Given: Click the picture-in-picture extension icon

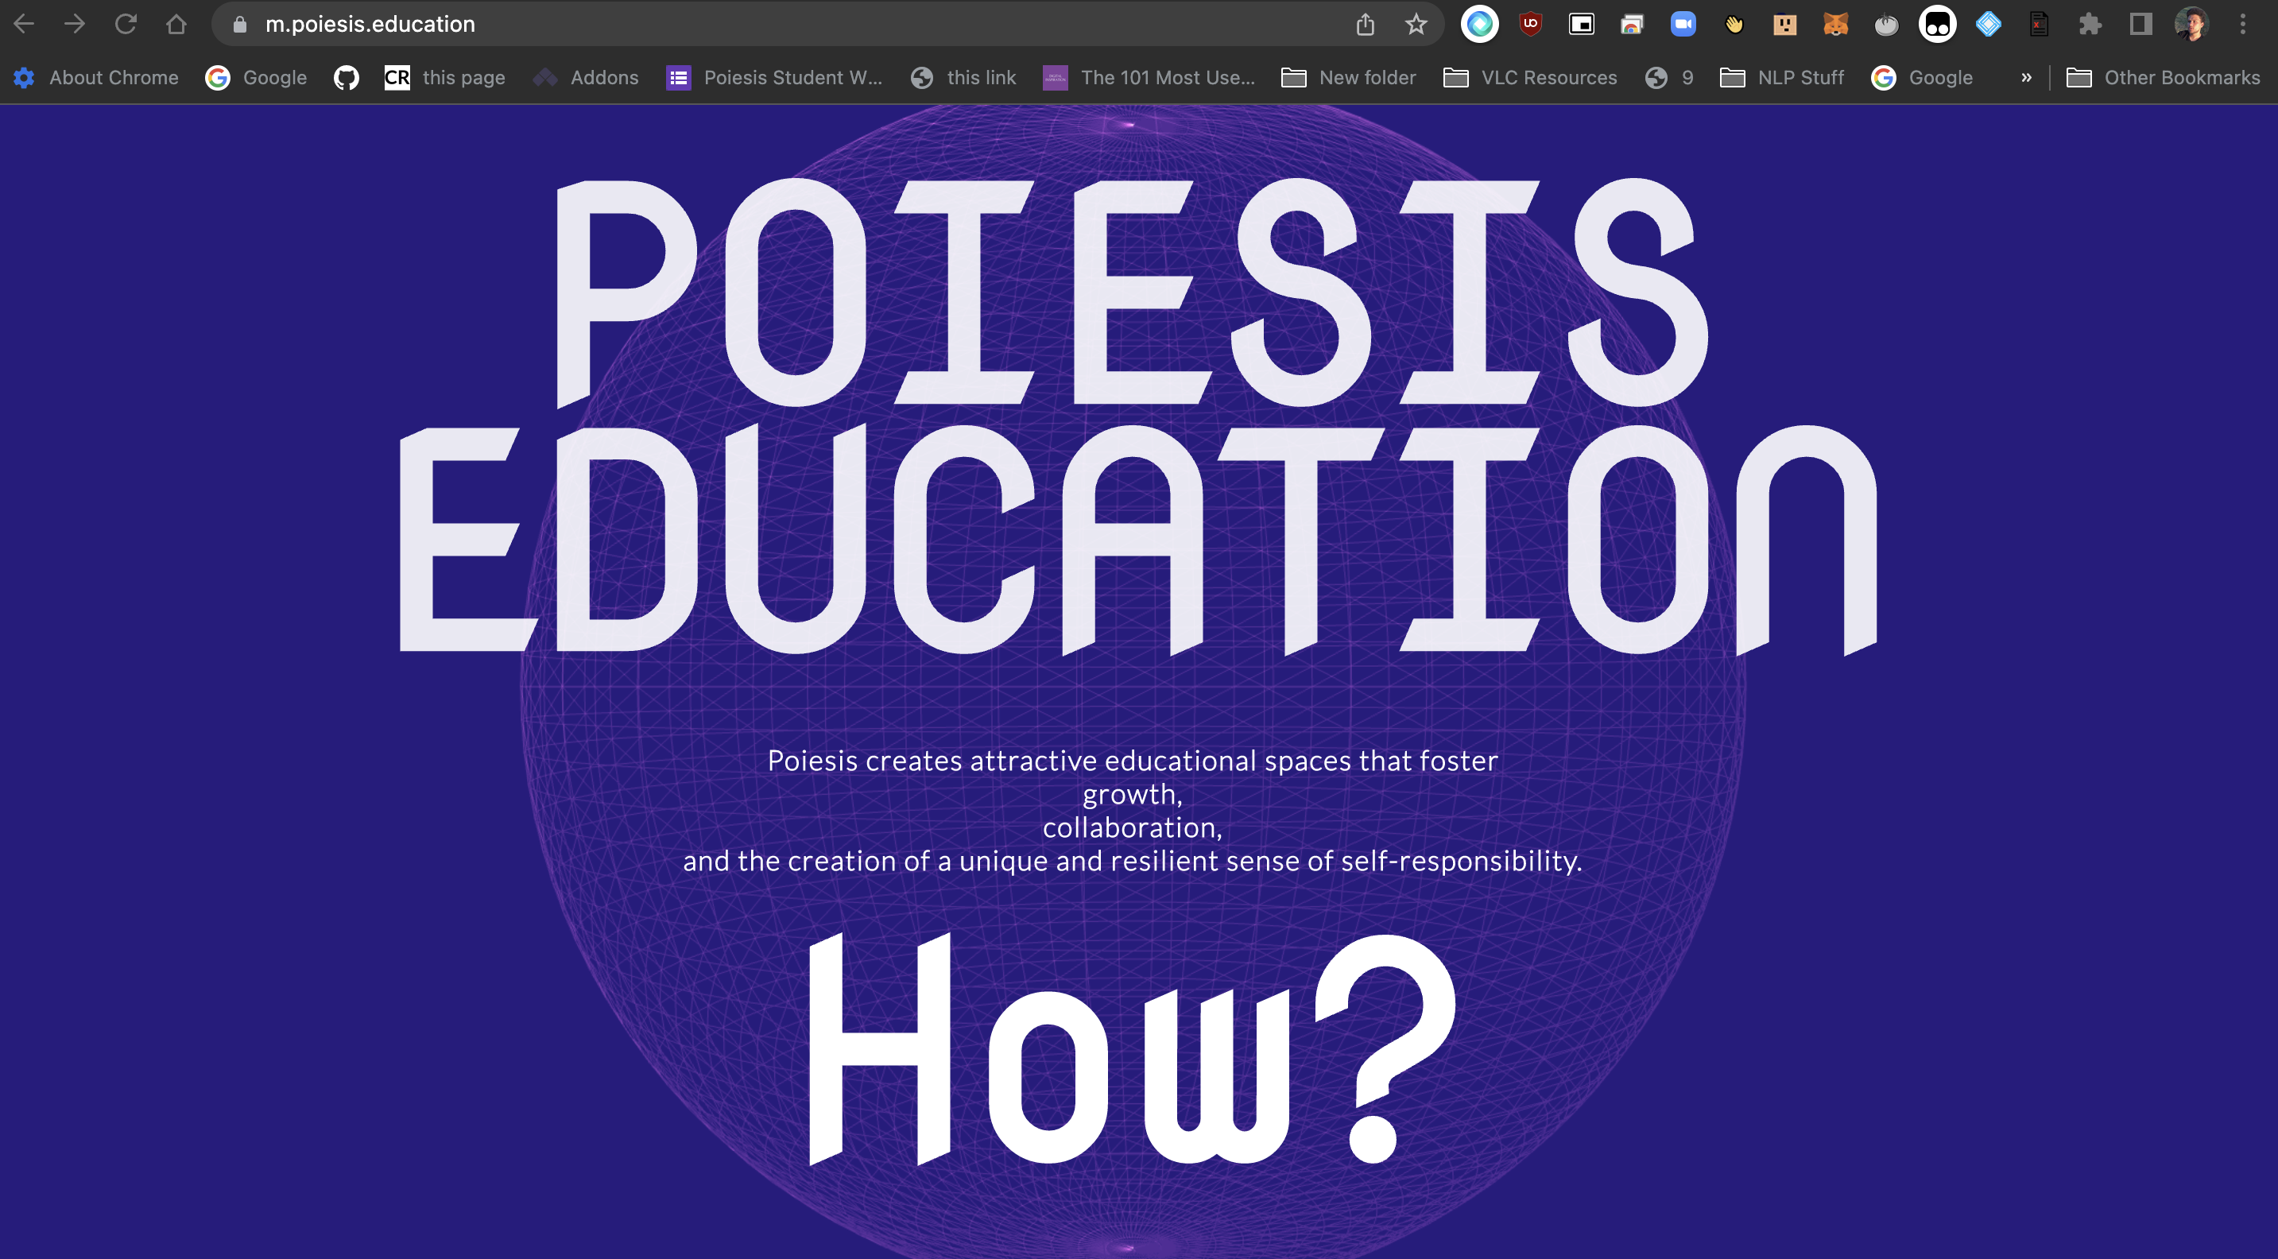Looking at the screenshot, I should click(x=1581, y=24).
